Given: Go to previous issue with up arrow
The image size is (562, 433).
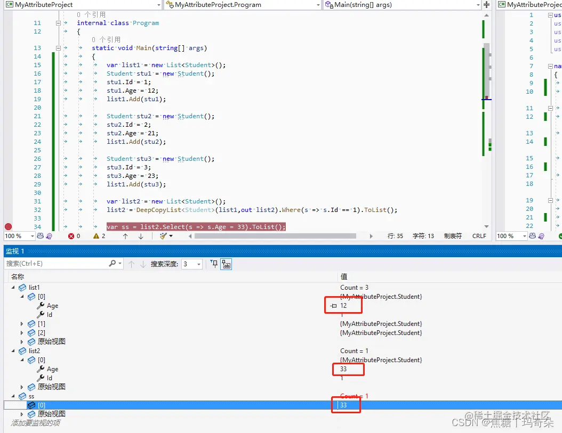Looking at the screenshot, I should (x=125, y=236).
